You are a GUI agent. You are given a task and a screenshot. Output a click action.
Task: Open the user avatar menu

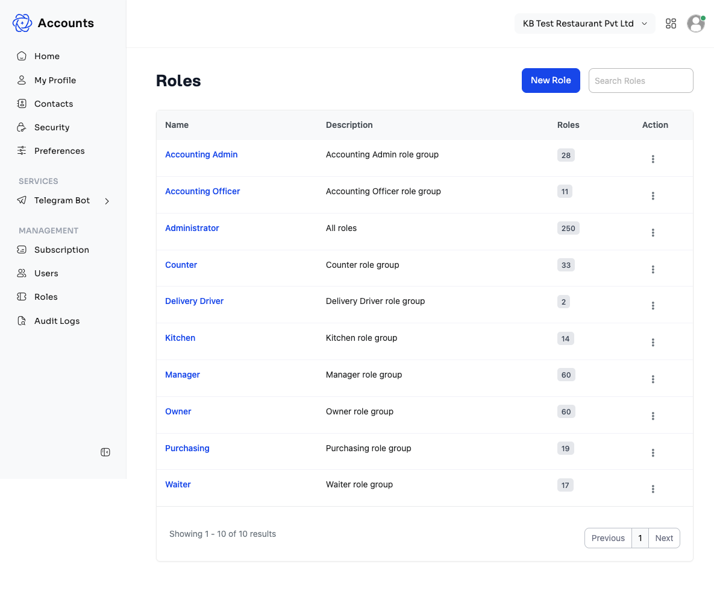[x=696, y=24]
